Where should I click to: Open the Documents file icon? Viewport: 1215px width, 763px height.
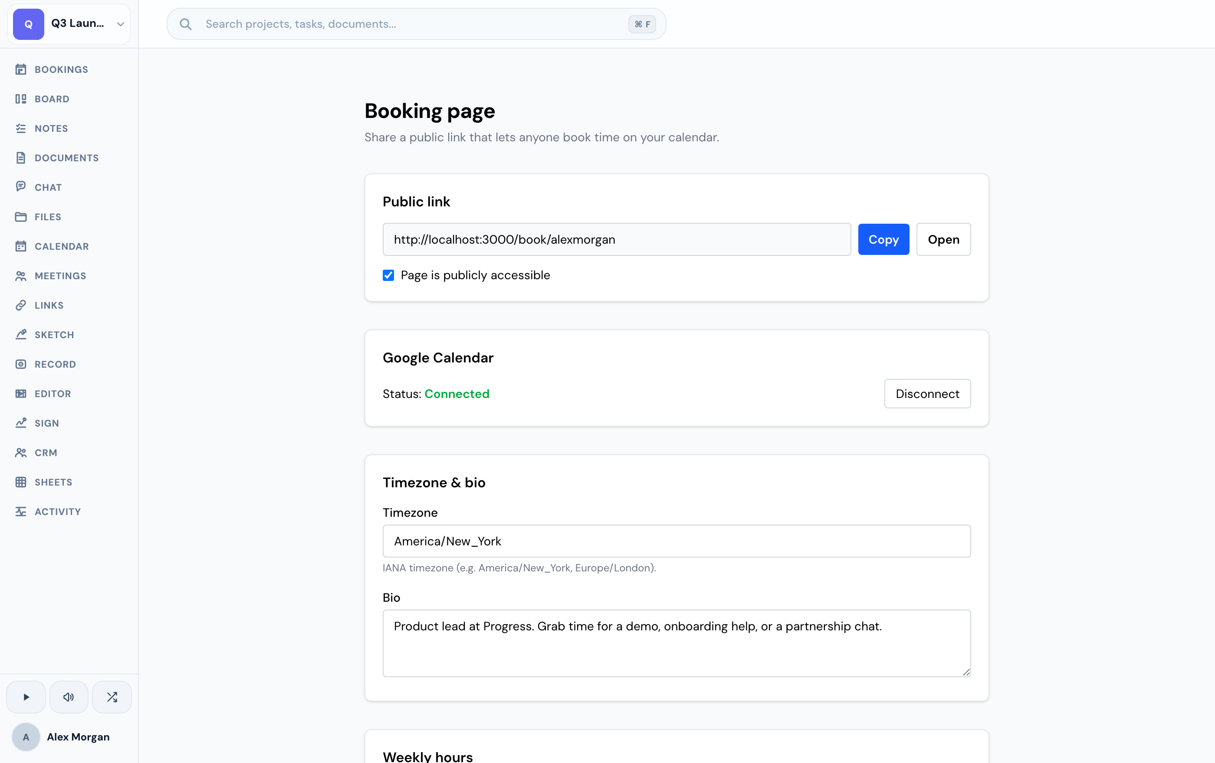tap(21, 158)
